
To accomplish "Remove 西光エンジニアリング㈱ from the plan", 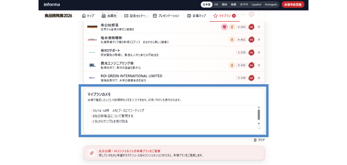I will tap(259, 65).
